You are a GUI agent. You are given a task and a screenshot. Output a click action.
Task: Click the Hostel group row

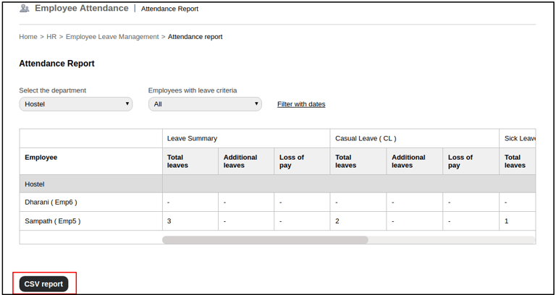pos(35,184)
